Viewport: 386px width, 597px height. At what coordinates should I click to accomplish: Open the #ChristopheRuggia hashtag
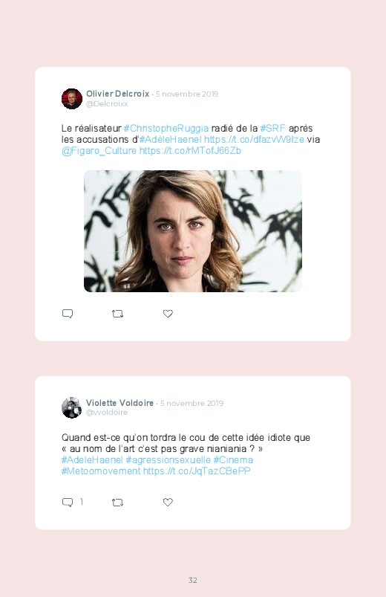[x=166, y=129]
